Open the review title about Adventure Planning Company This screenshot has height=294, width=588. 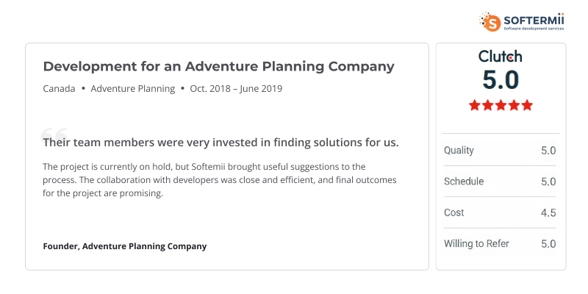click(x=218, y=66)
